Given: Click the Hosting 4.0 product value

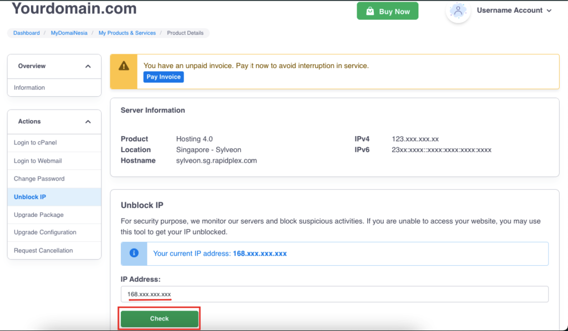Looking at the screenshot, I should click(194, 139).
